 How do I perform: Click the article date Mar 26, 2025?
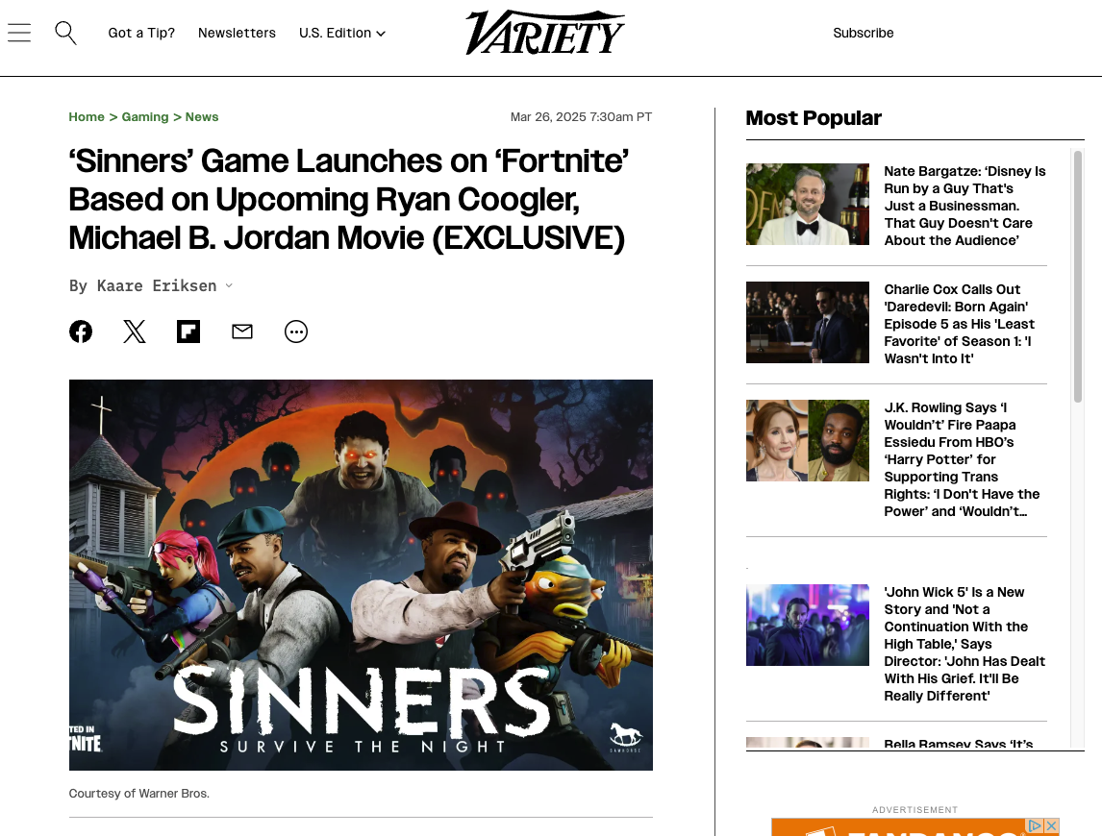point(581,116)
